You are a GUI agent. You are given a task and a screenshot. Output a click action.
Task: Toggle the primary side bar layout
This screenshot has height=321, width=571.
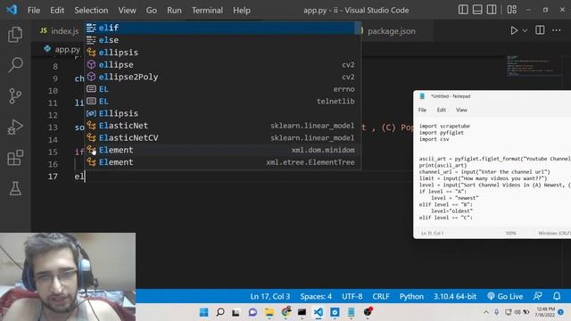click(463, 10)
